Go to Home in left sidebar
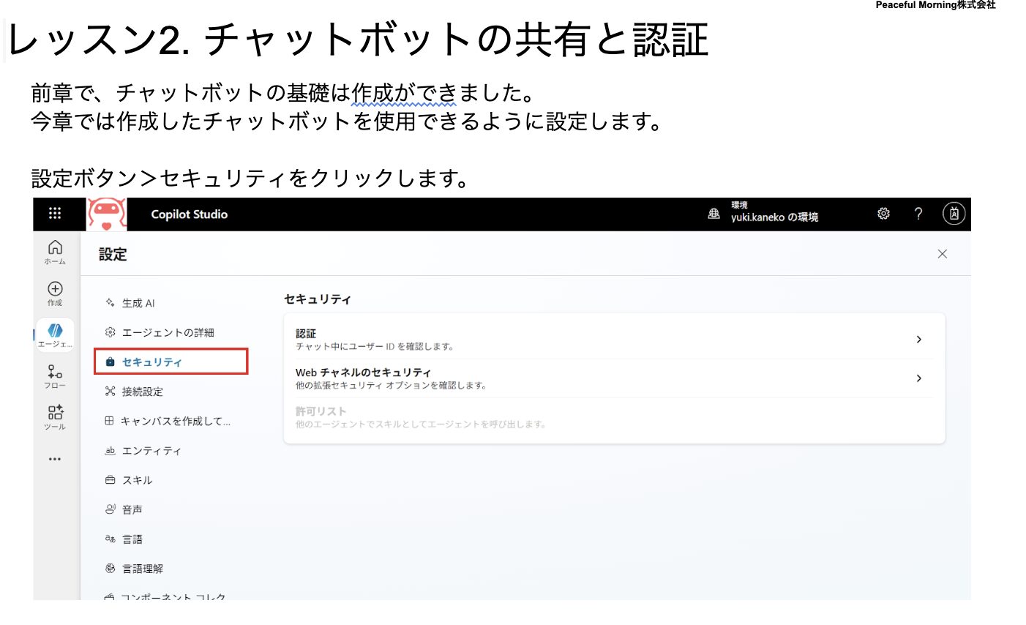The image size is (1026, 625). point(55,251)
